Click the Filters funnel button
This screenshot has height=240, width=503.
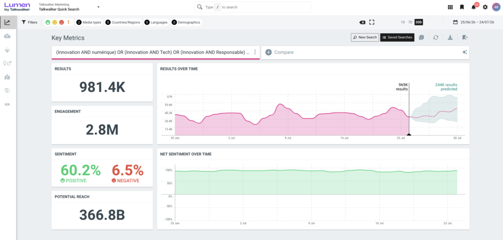coord(29,23)
